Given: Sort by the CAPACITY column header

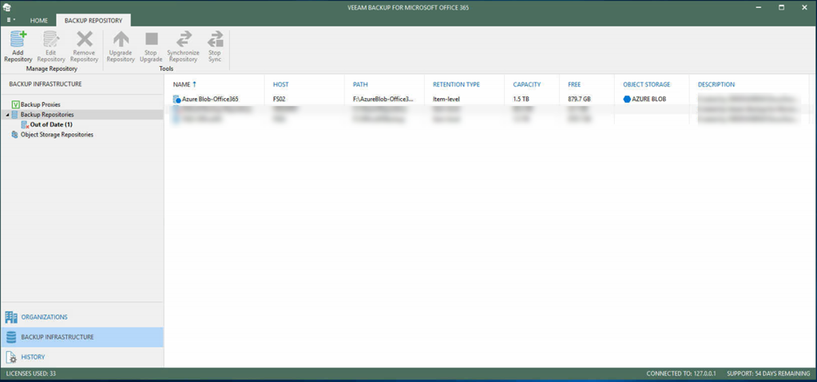Looking at the screenshot, I should (527, 85).
